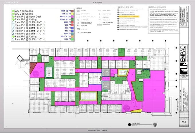Click the linear icon for P-5 Soffit 1'-0" H
The height and width of the screenshot is (133, 195).
point(13,39)
